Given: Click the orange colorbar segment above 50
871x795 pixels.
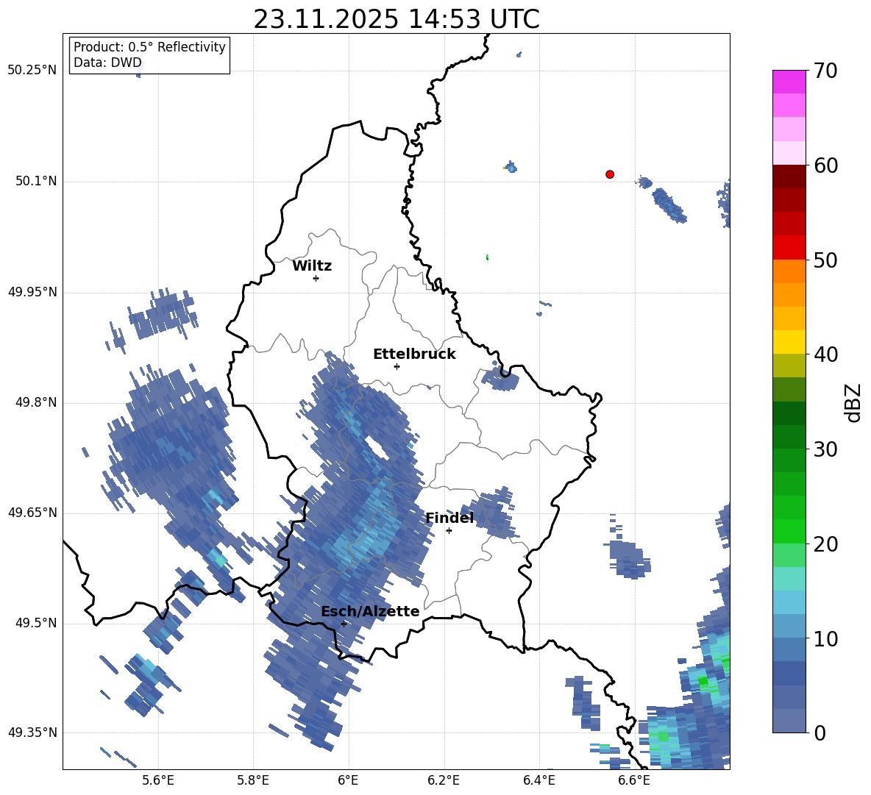Looking at the screenshot, I should pyautogui.click(x=789, y=271).
